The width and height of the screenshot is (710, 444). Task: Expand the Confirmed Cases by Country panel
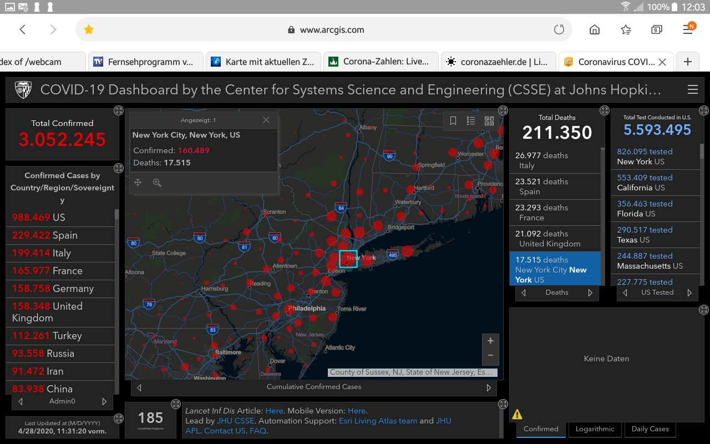click(118, 168)
